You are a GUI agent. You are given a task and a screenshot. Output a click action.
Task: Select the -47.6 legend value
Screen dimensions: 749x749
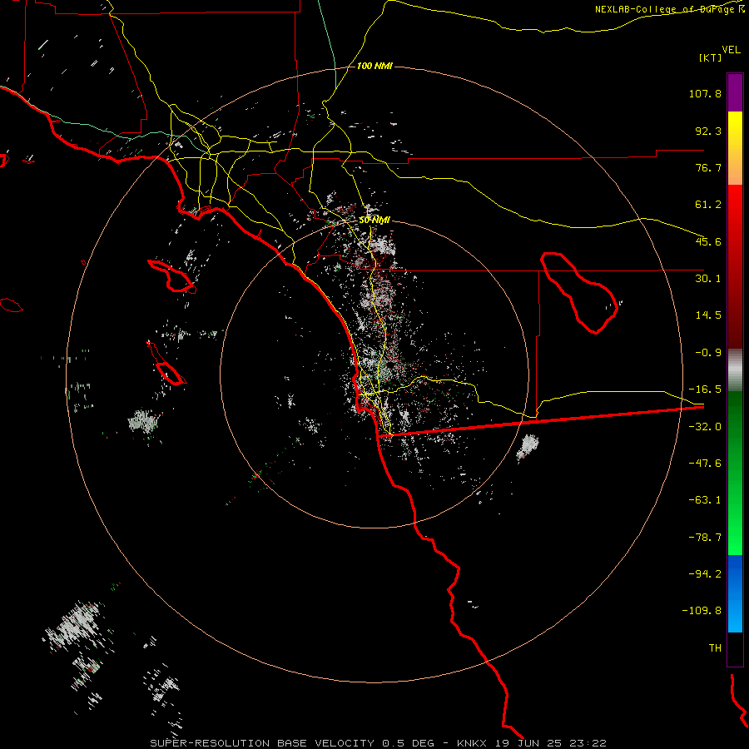705,464
